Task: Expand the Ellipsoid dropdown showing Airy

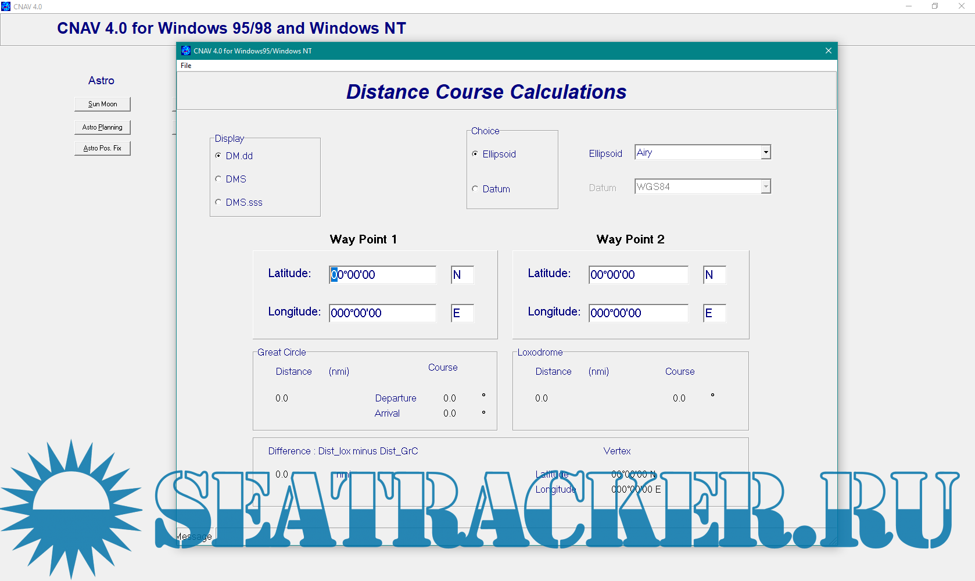Action: 766,152
